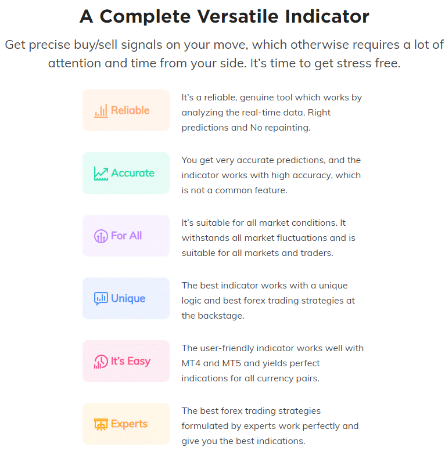
Task: Click the text mentioning unique logic backstage
Action: point(268,301)
